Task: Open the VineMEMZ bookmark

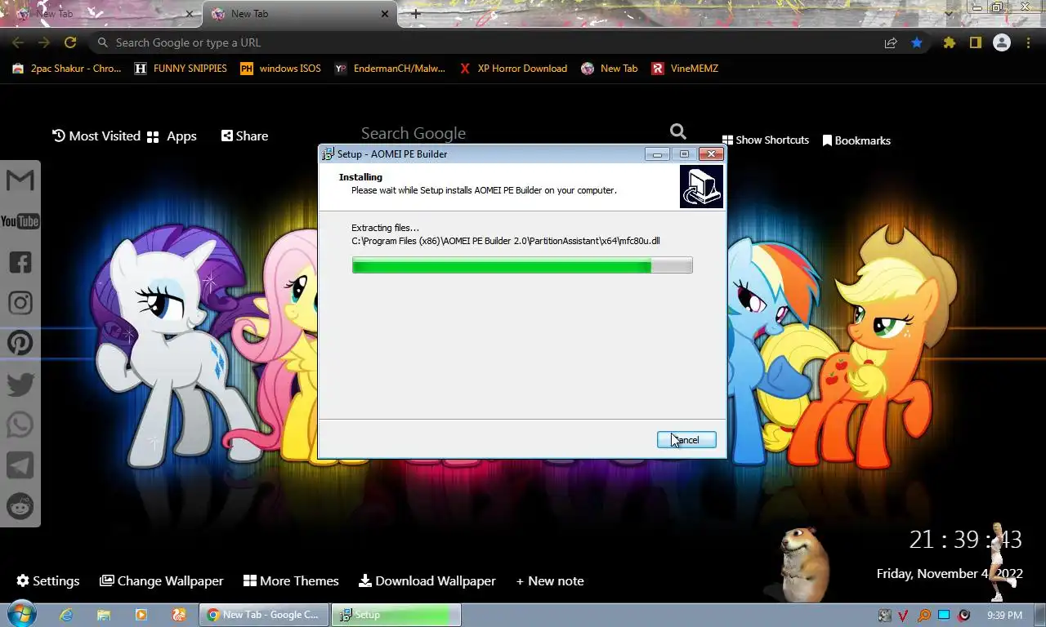Action: pyautogui.click(x=685, y=69)
